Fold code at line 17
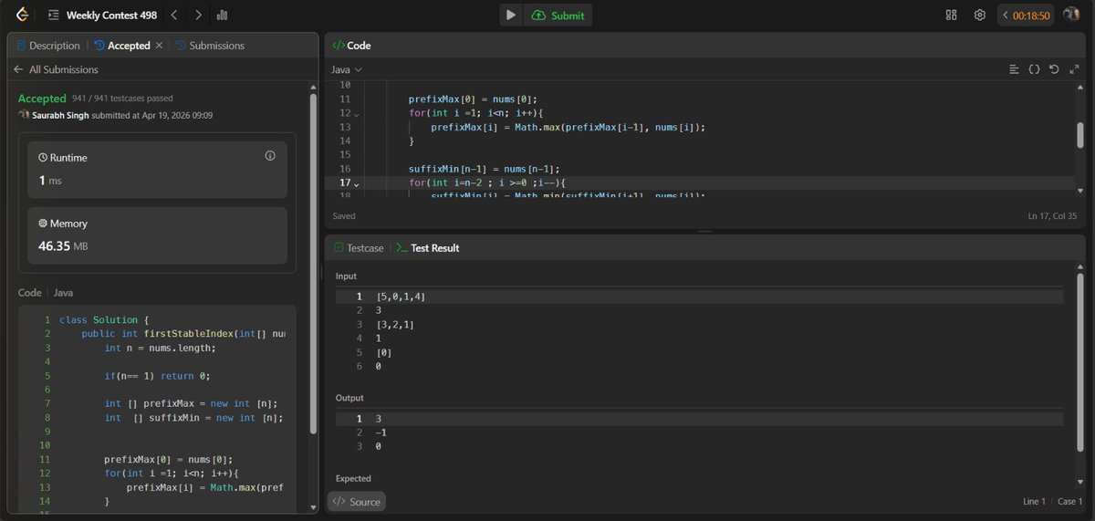This screenshot has height=521, width=1095. pos(356,184)
